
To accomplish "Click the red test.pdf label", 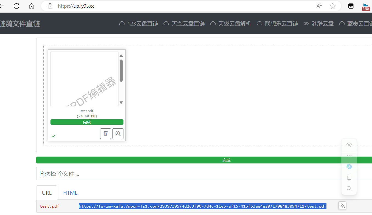I will pyautogui.click(x=49, y=206).
